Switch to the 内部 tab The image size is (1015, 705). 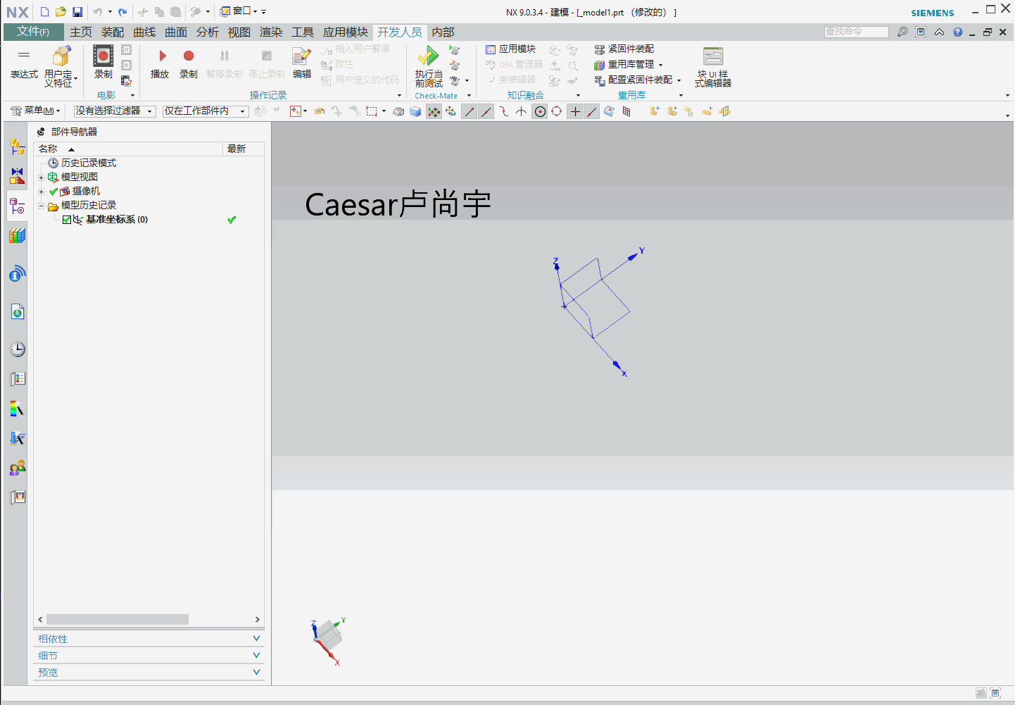click(x=443, y=32)
